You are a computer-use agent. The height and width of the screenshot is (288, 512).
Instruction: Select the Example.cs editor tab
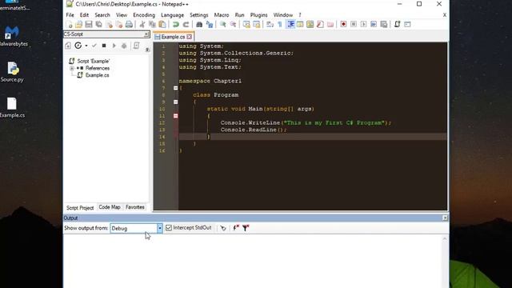[x=173, y=37]
